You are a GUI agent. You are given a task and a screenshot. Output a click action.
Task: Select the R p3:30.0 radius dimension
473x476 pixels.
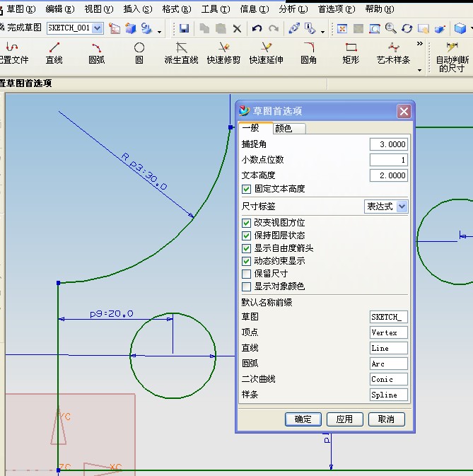pos(144,171)
